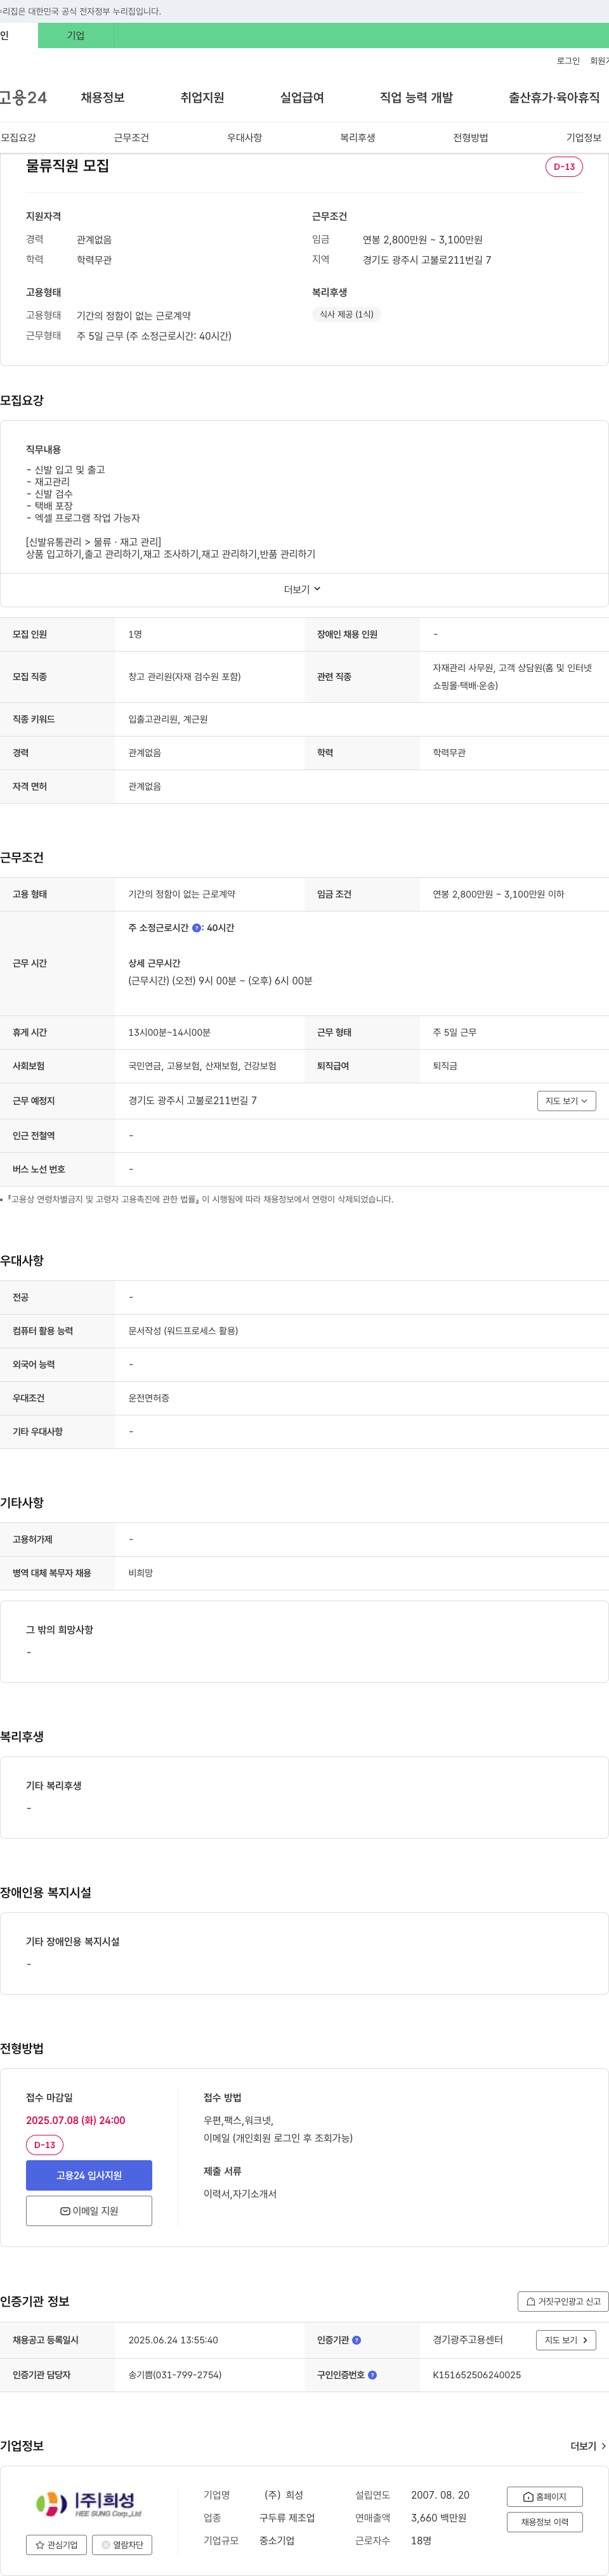Jump to 근무조건 section tab

point(131,138)
